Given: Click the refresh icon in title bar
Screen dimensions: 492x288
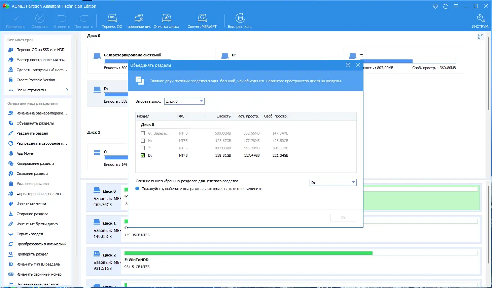Looking at the screenshot, I should point(446,6).
